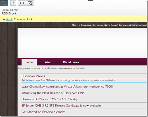Image resolution: width=148 pixels, height=117 pixels.
Task: Open Lazar Gramatikov member no 7000 article
Action: (x=67, y=87)
